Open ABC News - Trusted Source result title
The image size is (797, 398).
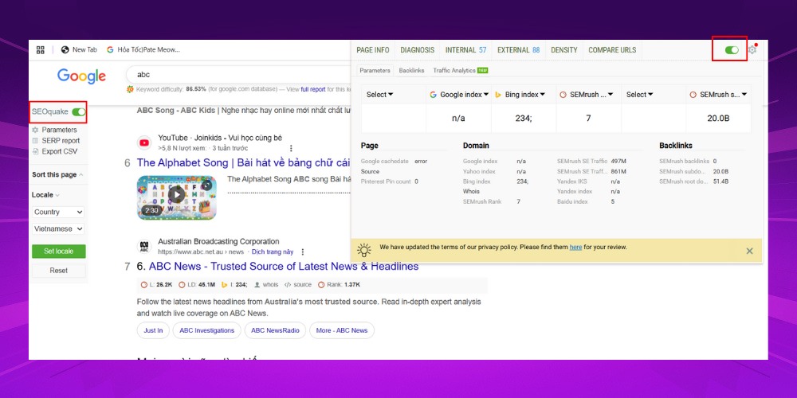tap(284, 266)
